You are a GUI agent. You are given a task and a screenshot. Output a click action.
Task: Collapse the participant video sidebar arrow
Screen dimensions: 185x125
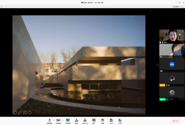[158, 65]
